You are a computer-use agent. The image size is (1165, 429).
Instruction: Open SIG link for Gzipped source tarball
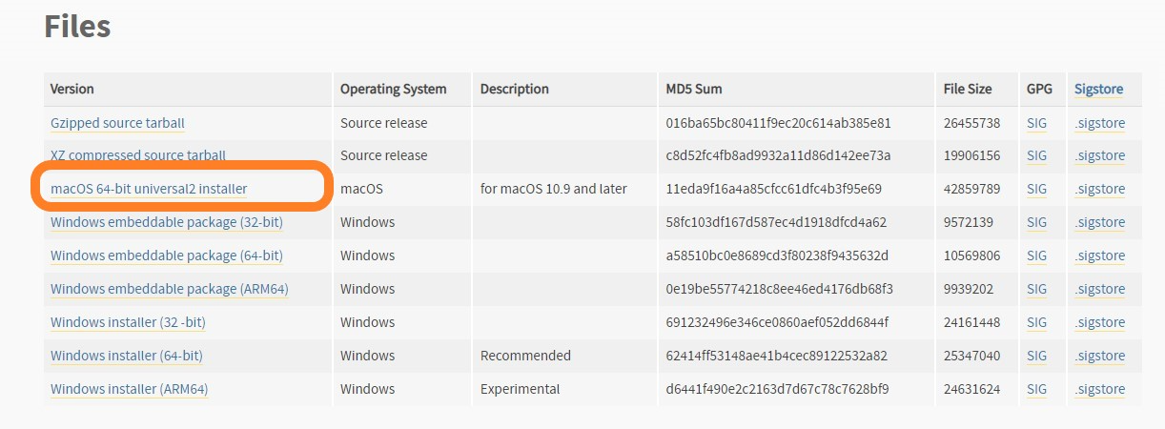(x=1036, y=123)
